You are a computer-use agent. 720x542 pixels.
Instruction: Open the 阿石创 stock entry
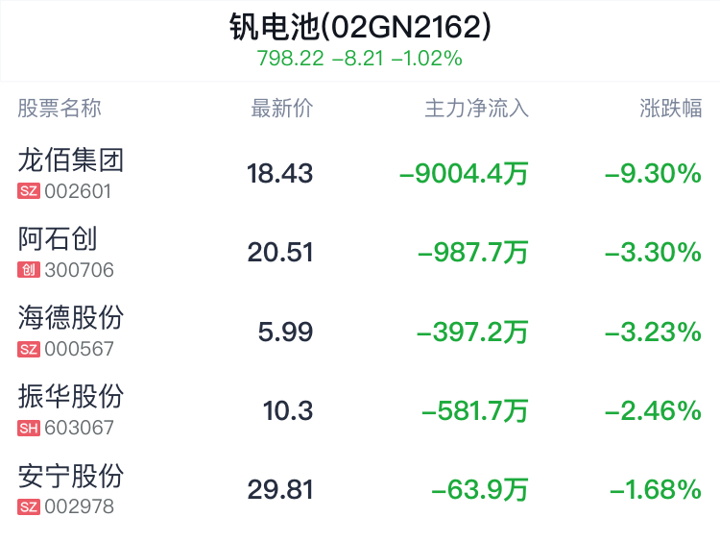tap(58, 237)
